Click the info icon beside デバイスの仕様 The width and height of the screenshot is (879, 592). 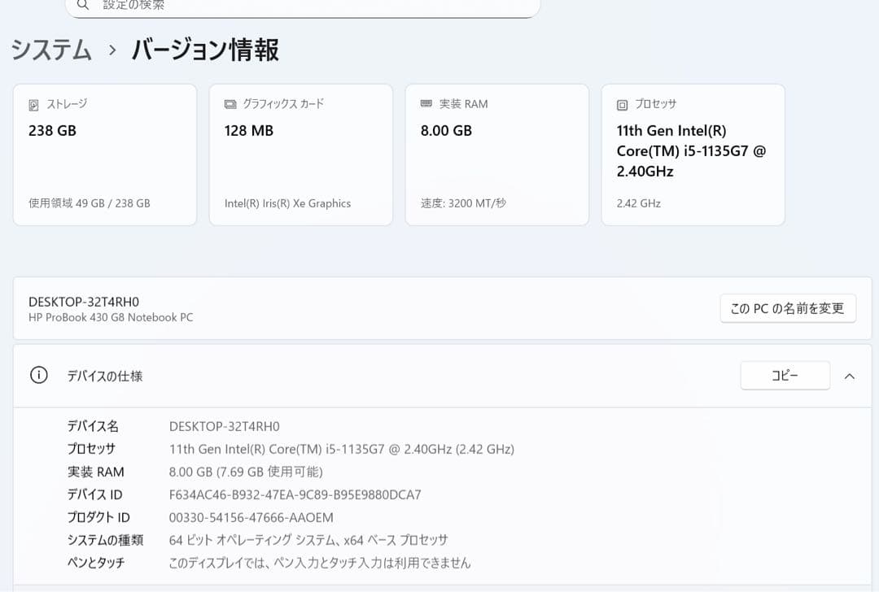[38, 376]
